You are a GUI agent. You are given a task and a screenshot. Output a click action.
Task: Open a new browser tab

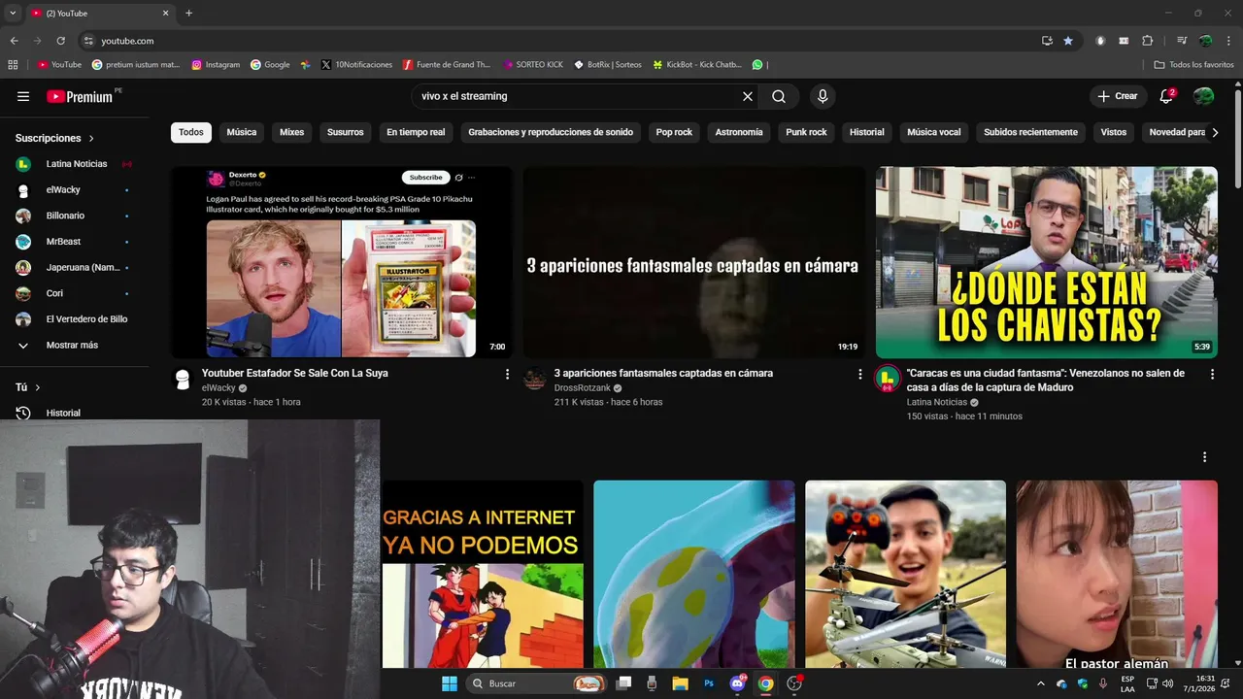pos(188,13)
